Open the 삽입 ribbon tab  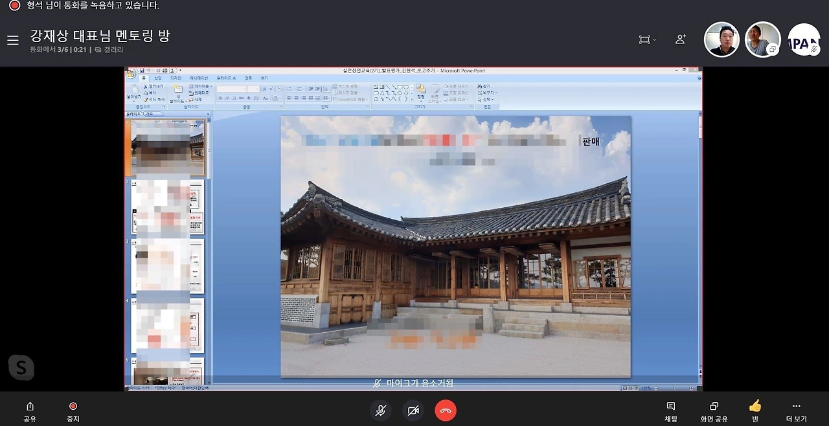click(x=158, y=78)
